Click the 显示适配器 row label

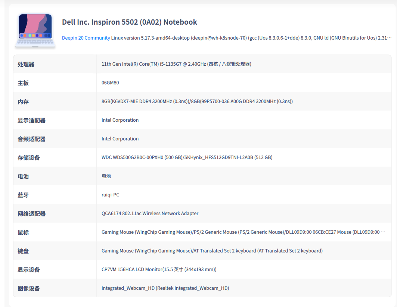point(31,121)
